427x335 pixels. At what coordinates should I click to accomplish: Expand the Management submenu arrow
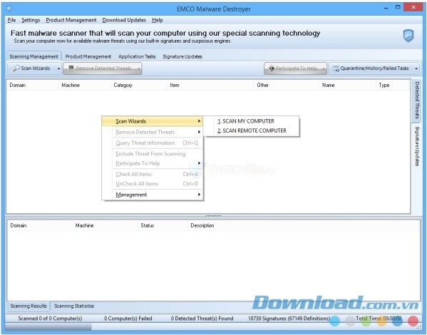click(199, 195)
